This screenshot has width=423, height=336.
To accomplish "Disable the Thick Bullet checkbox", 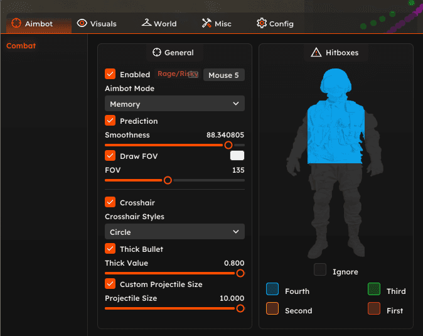I will [110, 249].
